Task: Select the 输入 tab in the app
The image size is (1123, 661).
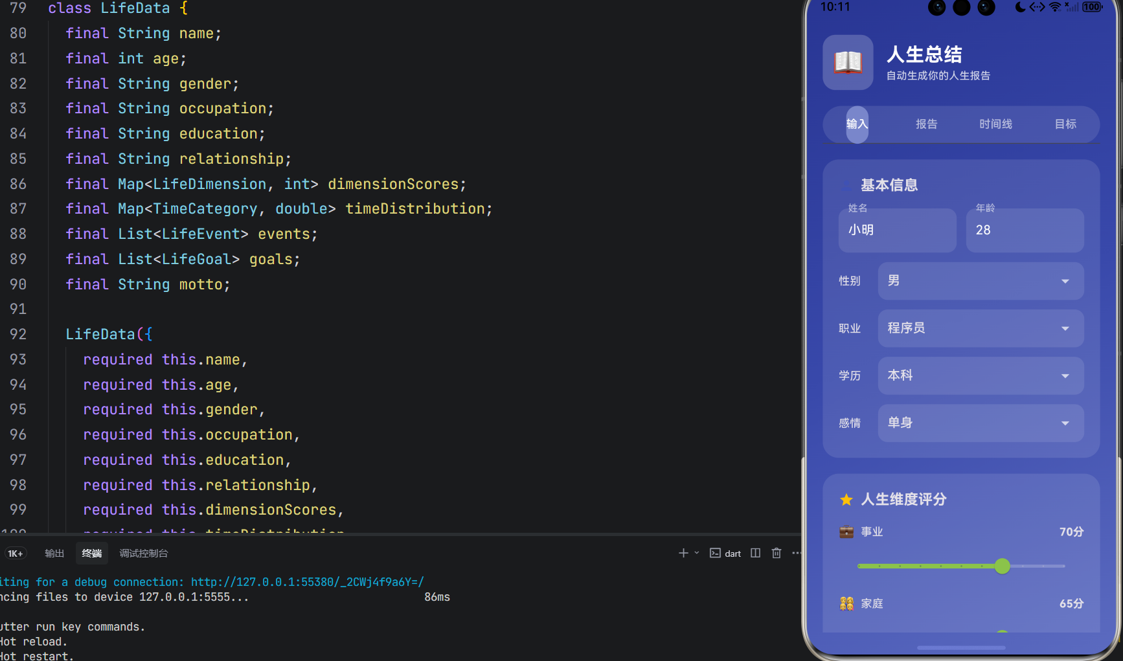Action: coord(857,124)
